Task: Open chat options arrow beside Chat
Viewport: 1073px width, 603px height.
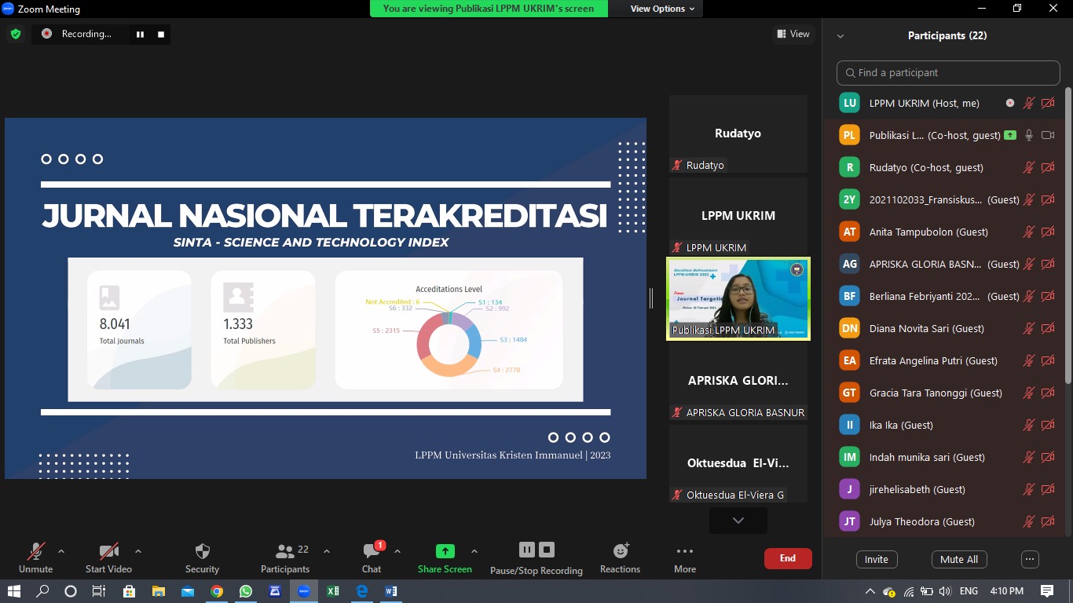Action: tap(397, 551)
